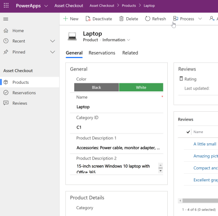Open the Related tab
218x216 pixels.
coord(130,53)
